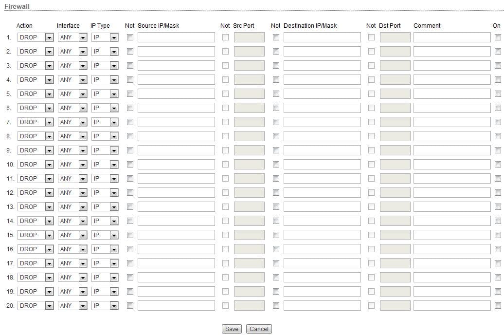The height and width of the screenshot is (335, 504).
Task: Check the source Not box in rule 15
Action: [x=130, y=235]
